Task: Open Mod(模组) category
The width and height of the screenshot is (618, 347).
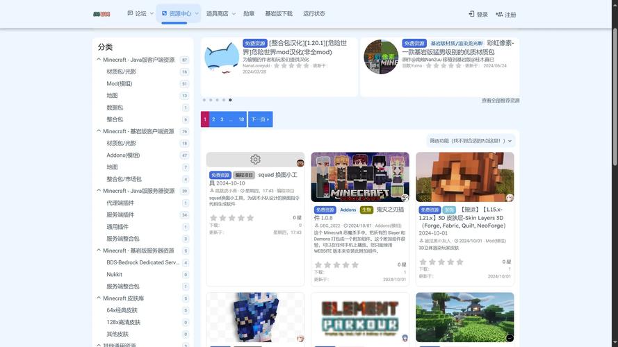Action: [x=120, y=83]
